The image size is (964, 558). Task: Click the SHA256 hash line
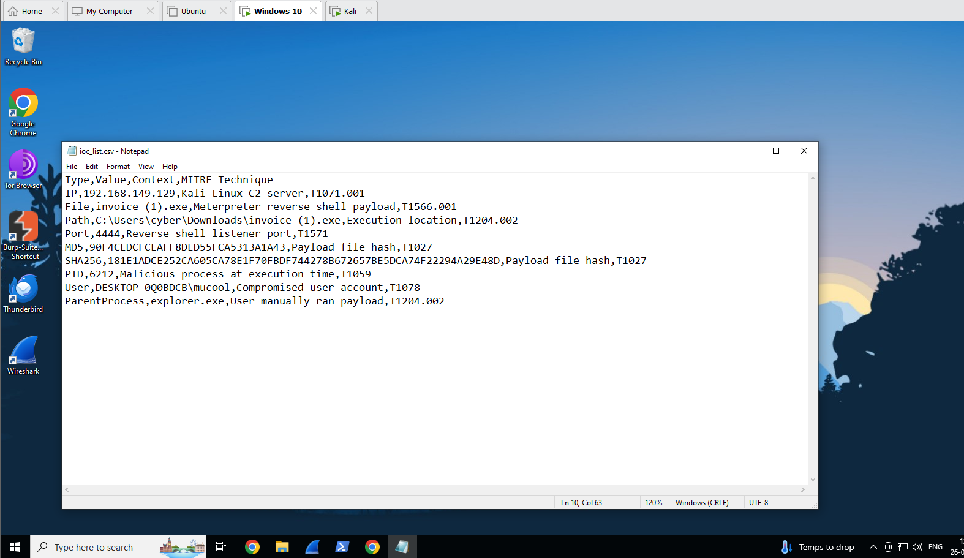pyautogui.click(x=356, y=260)
